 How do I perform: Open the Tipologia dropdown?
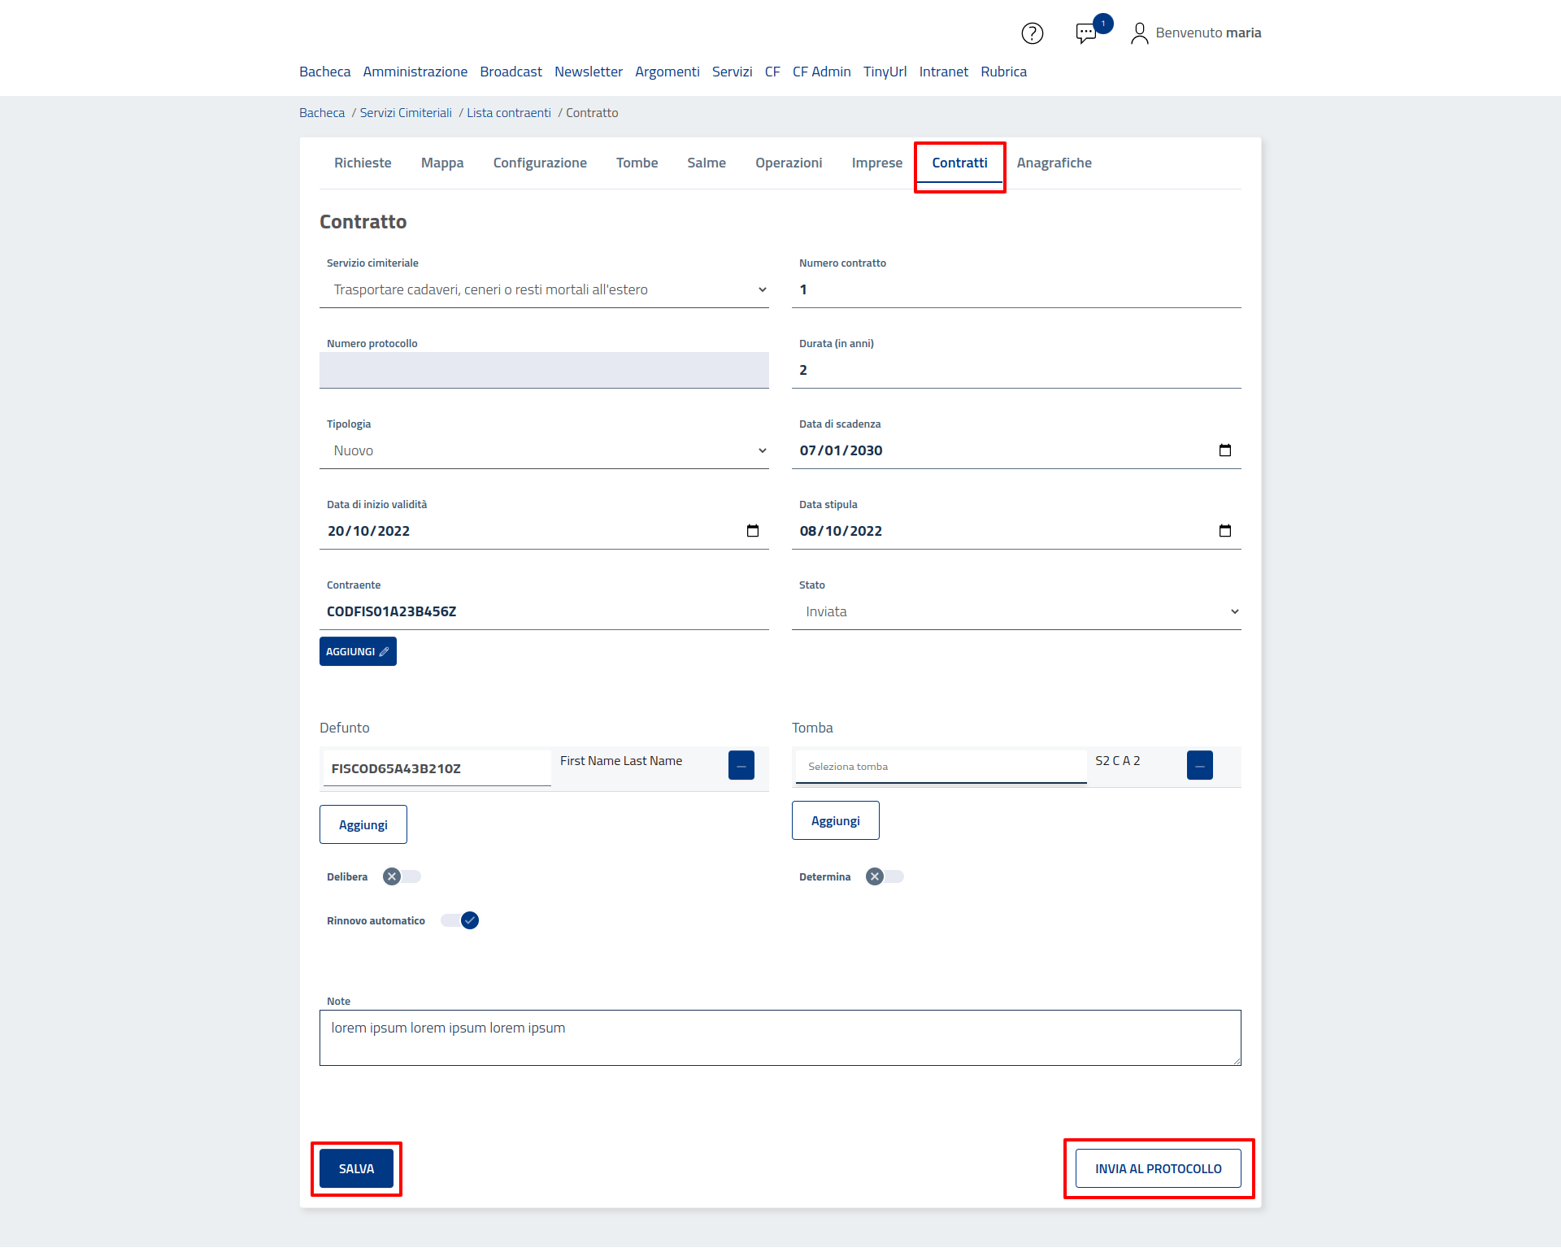(x=544, y=451)
